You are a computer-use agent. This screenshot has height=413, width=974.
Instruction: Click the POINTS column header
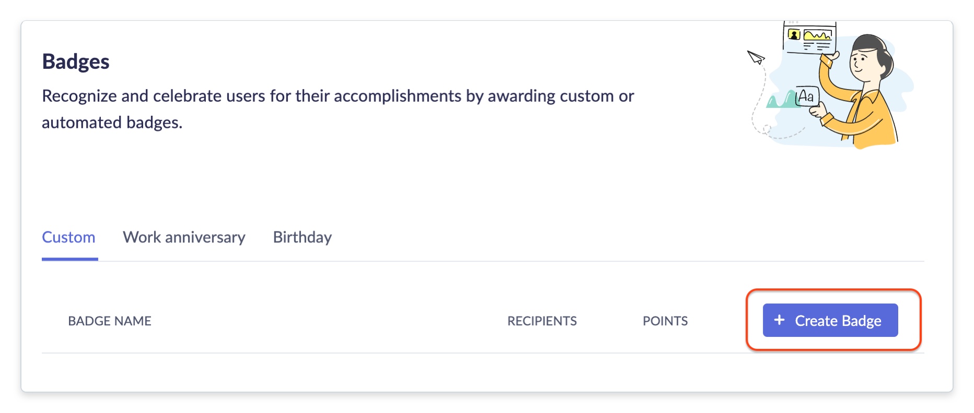(x=665, y=321)
